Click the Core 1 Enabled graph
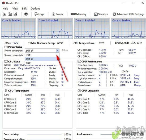The height and width of the screenshot is (140, 146). [x=18, y=29]
